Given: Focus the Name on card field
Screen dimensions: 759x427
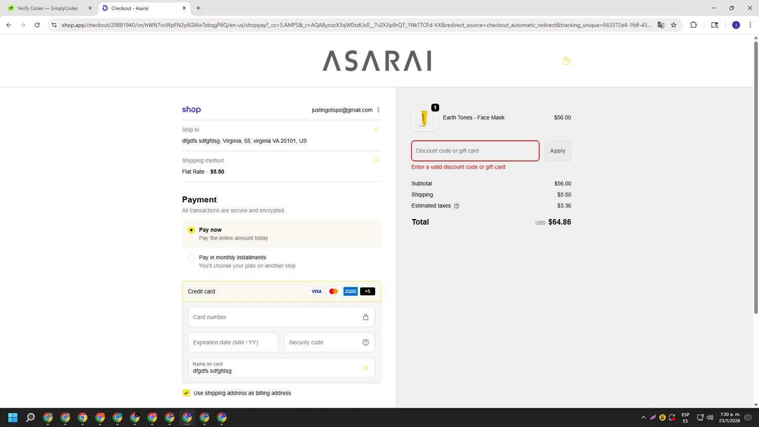Looking at the screenshot, I should click(281, 368).
